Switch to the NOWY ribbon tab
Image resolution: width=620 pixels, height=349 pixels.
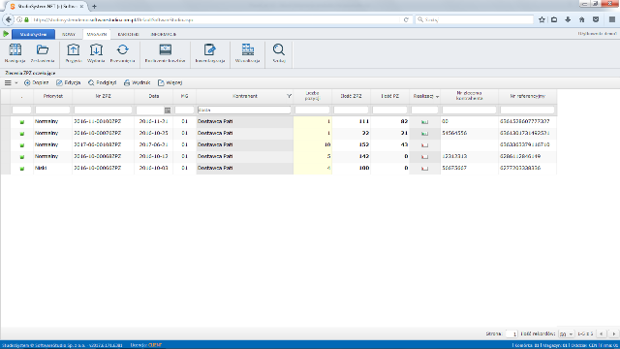click(x=69, y=35)
